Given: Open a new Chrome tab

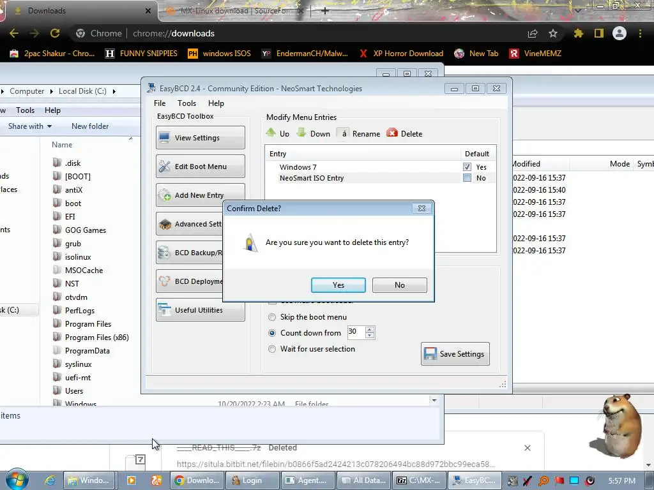Looking at the screenshot, I should pos(325,11).
